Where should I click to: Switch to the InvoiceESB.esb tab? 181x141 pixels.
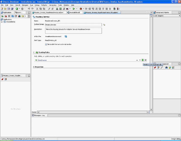click(74, 13)
